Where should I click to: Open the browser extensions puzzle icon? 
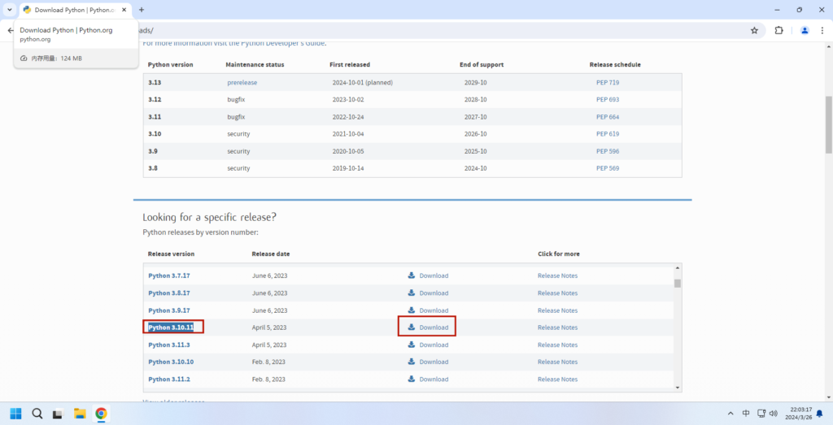point(778,31)
